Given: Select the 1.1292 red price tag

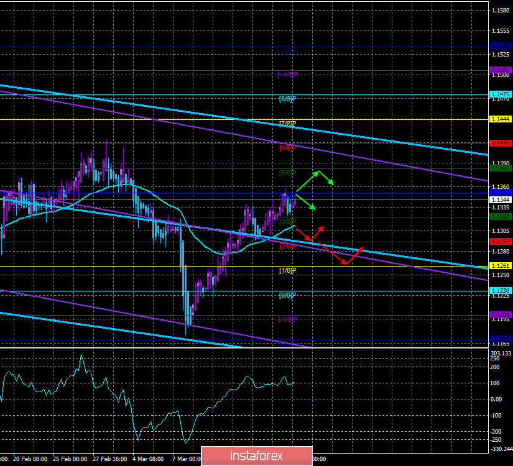Looking at the screenshot, I should (x=500, y=242).
